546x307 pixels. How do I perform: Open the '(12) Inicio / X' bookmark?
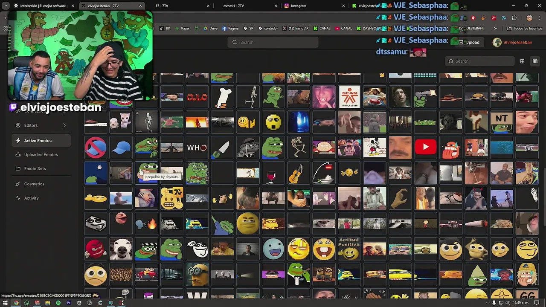click(296, 29)
